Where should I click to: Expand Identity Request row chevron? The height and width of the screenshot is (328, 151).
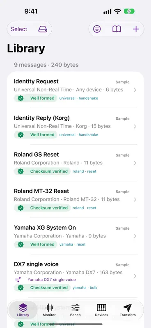pos(135,90)
